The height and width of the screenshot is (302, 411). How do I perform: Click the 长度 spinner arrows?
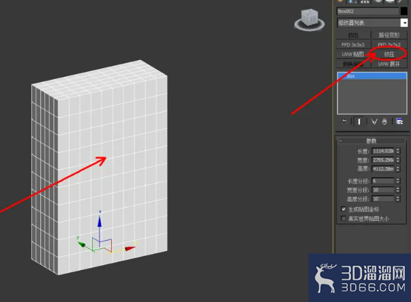click(x=398, y=151)
